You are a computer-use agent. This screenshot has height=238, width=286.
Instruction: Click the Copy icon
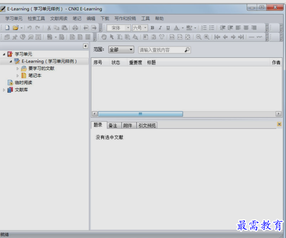click(x=57, y=28)
